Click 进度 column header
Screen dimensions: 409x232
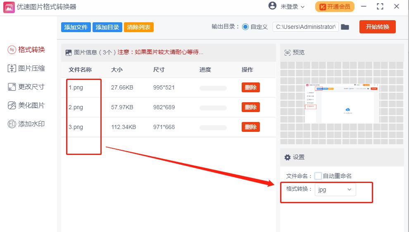pos(205,70)
